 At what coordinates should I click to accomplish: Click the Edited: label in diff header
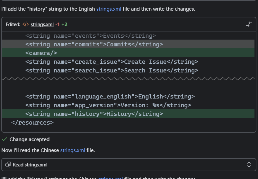point(13,24)
